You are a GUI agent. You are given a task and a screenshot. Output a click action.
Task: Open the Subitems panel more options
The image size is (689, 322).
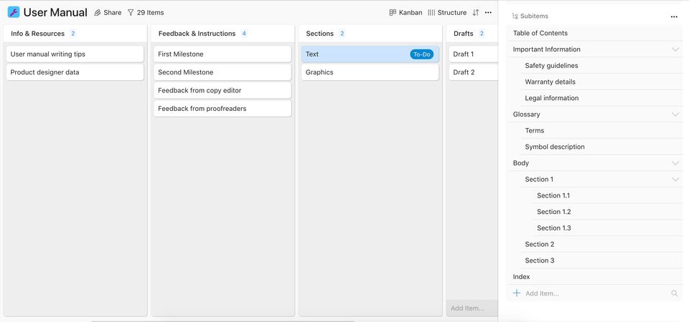[x=673, y=16]
